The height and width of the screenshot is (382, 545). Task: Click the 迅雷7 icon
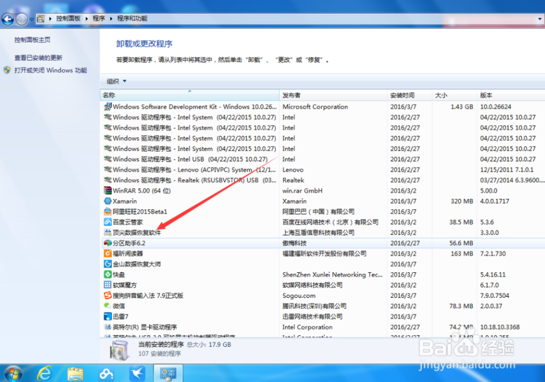coord(108,316)
